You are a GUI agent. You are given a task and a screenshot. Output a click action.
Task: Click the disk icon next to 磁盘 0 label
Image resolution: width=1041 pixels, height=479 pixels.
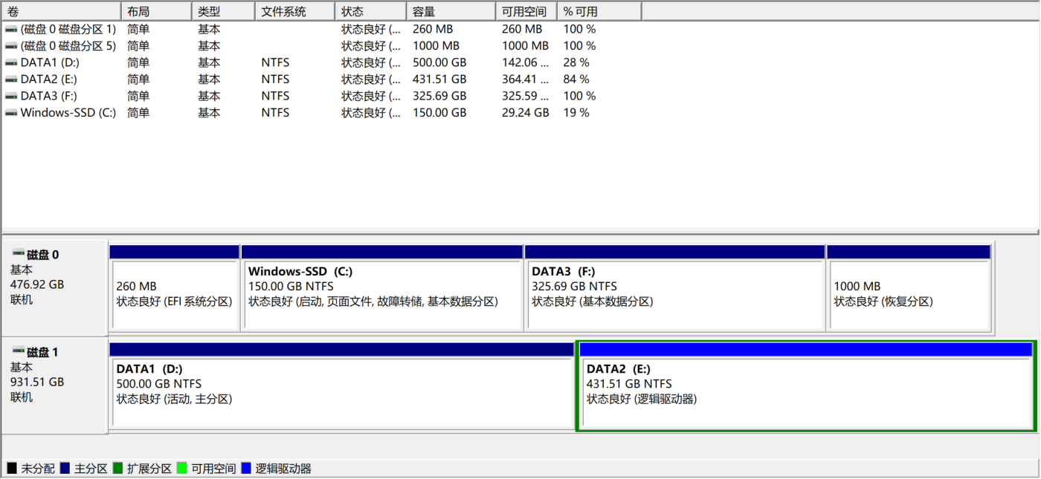tap(18, 254)
